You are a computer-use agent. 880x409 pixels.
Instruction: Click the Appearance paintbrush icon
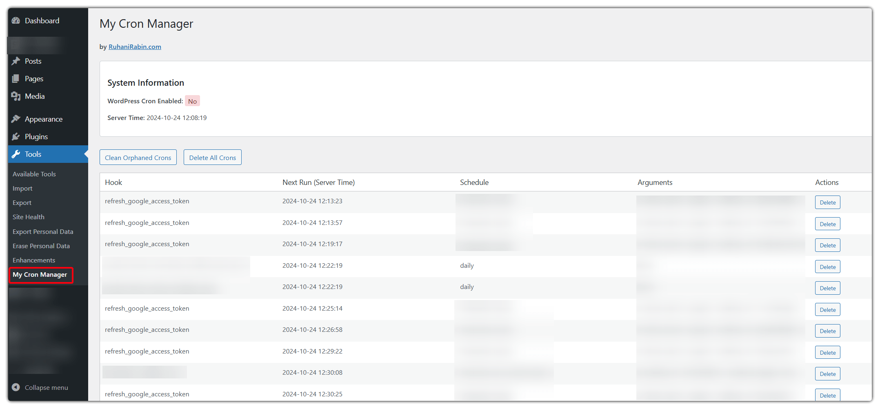coord(16,119)
